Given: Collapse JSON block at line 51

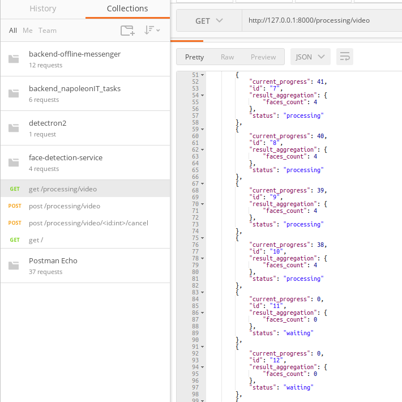Looking at the screenshot, I should (203, 75).
